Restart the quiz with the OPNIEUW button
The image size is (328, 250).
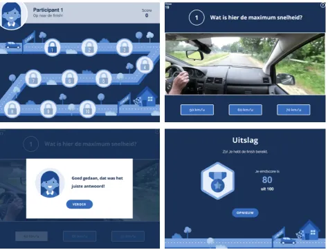click(245, 213)
